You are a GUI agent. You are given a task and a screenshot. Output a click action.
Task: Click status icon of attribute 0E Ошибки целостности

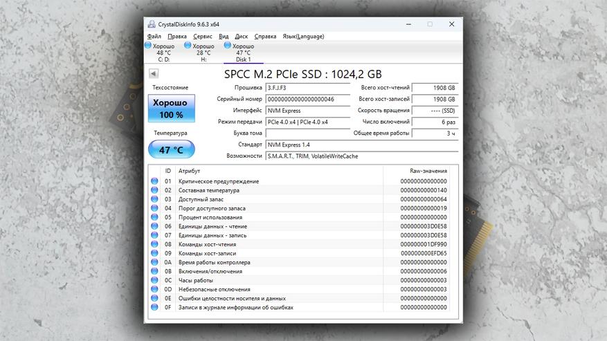pos(154,298)
